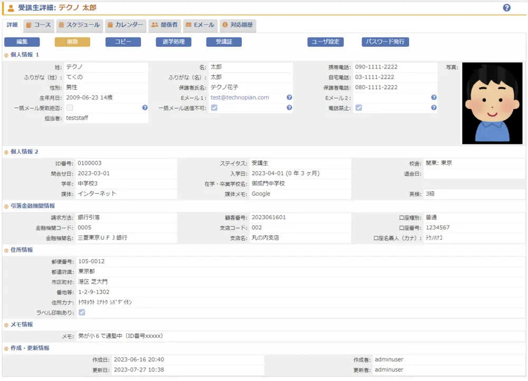Open help for 電話禁止
Screen dimensions: 528x381
click(433, 108)
